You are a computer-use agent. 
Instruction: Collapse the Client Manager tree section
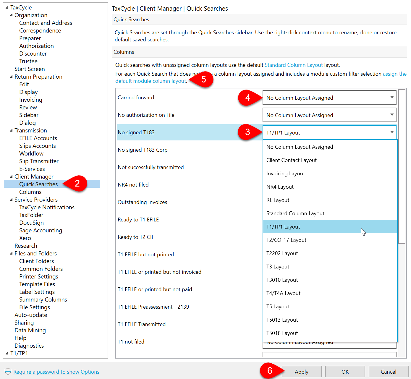11,176
